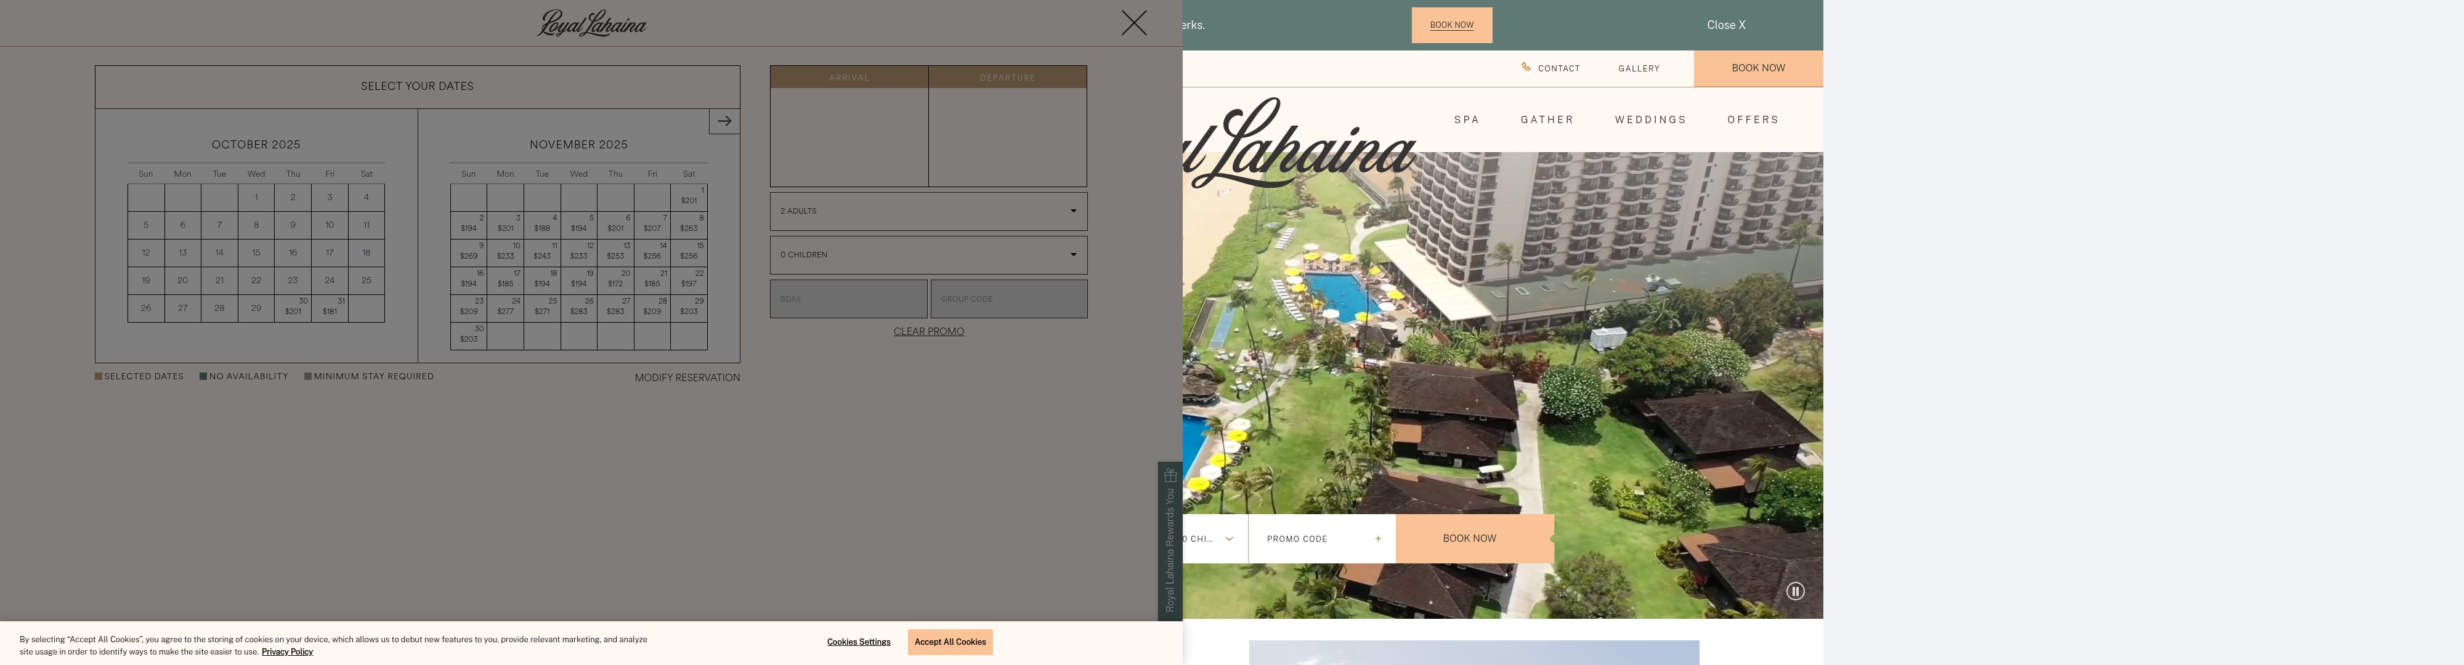Select October 31 priced $181
The image size is (2464, 665).
(x=330, y=308)
